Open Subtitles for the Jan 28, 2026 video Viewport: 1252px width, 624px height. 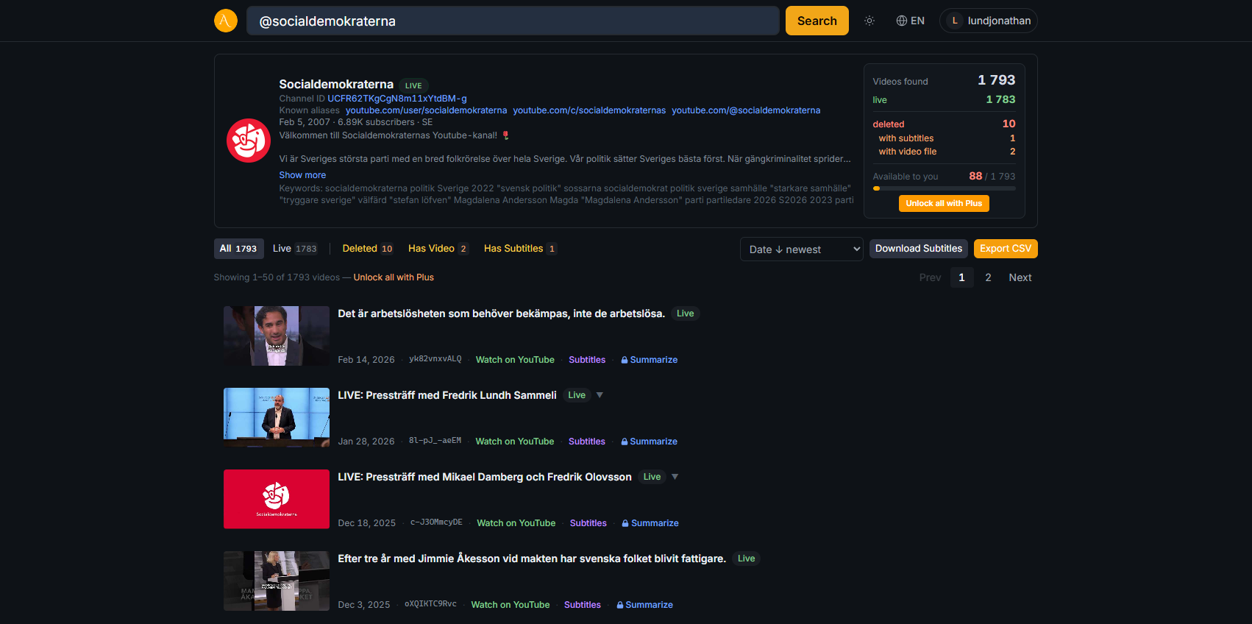click(587, 442)
